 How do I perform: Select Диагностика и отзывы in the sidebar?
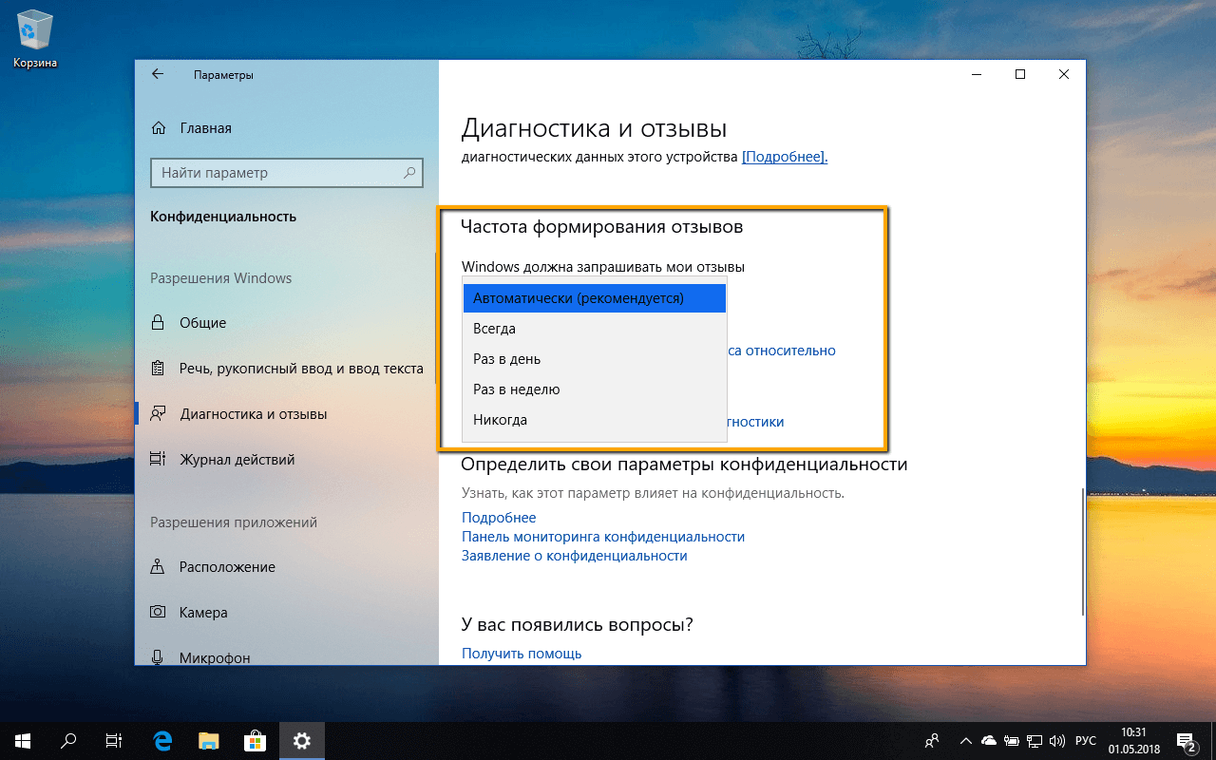[286, 414]
